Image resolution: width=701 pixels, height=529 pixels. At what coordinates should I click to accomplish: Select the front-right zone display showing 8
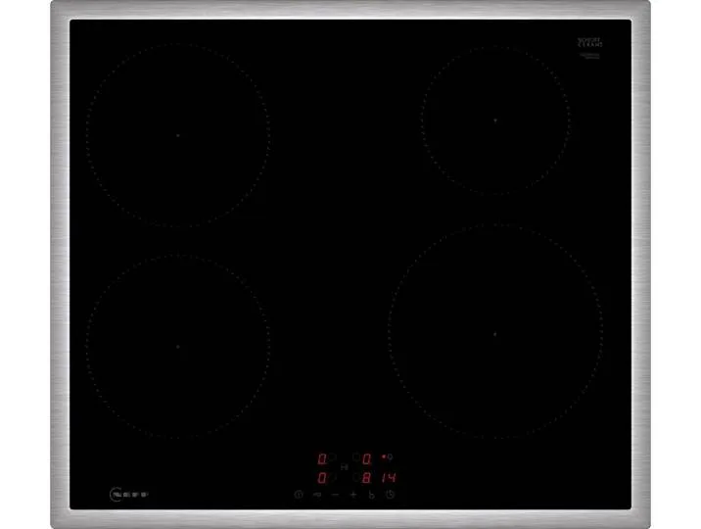[x=366, y=478]
